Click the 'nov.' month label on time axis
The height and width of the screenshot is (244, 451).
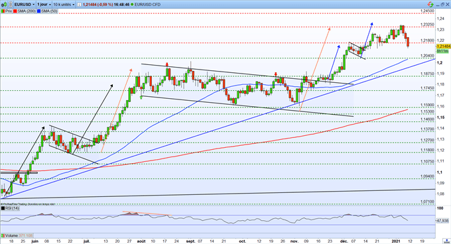pyautogui.click(x=294, y=241)
